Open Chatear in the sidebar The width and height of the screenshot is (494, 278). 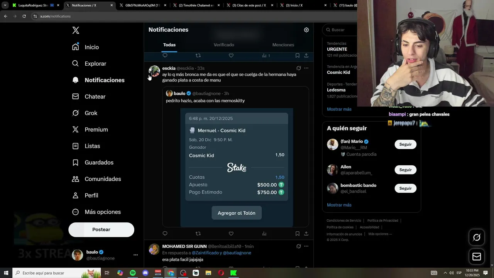click(x=89, y=97)
